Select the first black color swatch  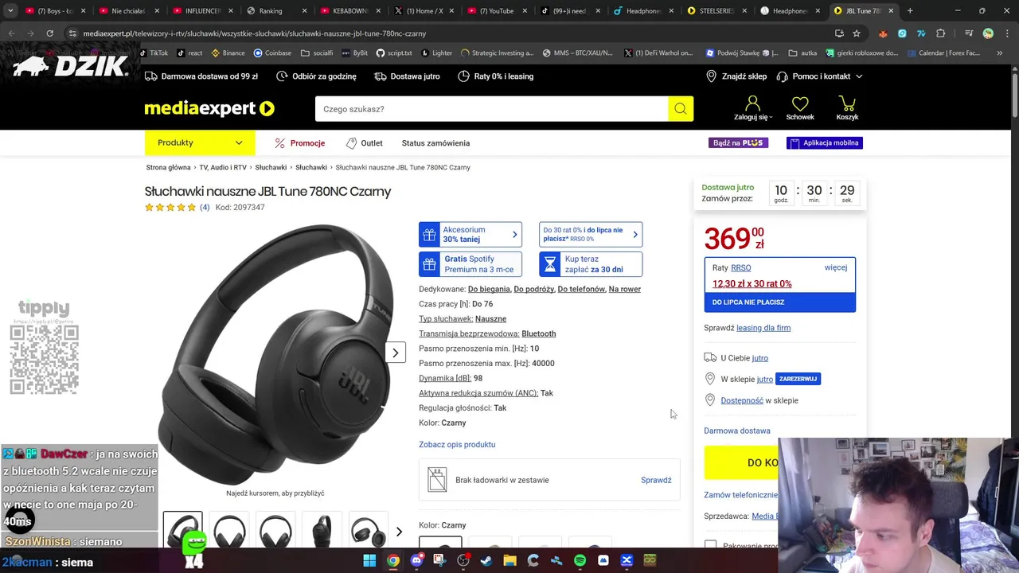coord(440,543)
